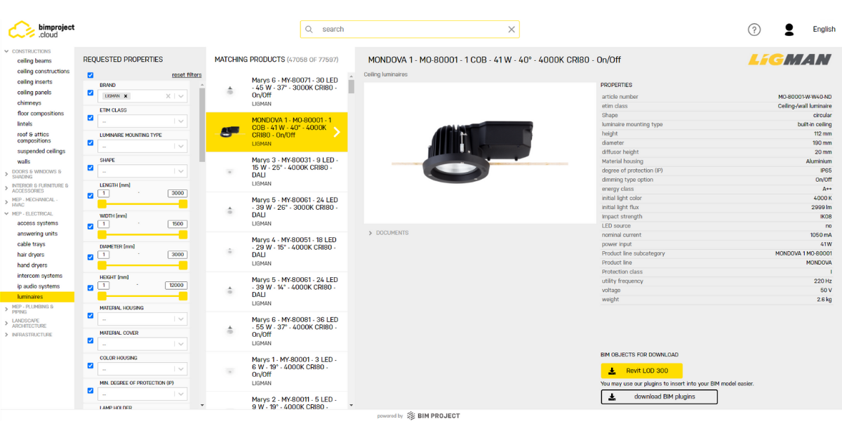Click the LIGMAN brand logo
Viewport: 842px width, 440px height.
point(789,60)
